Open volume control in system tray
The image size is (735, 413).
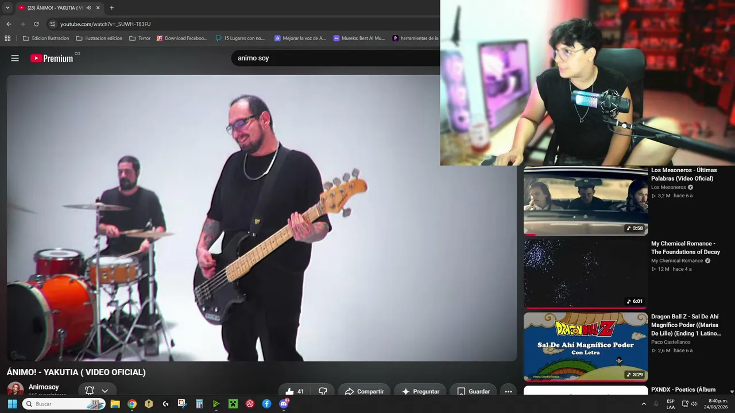point(694,404)
